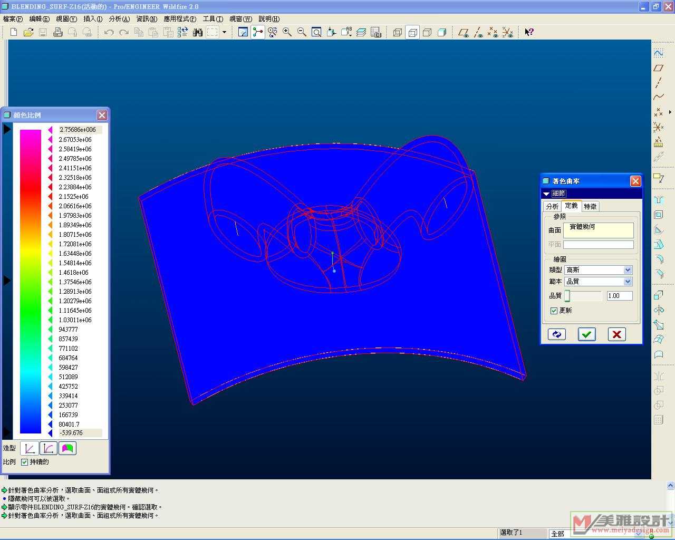Open the 工具 menu
Image resolution: width=675 pixels, height=540 pixels.
[x=213, y=18]
